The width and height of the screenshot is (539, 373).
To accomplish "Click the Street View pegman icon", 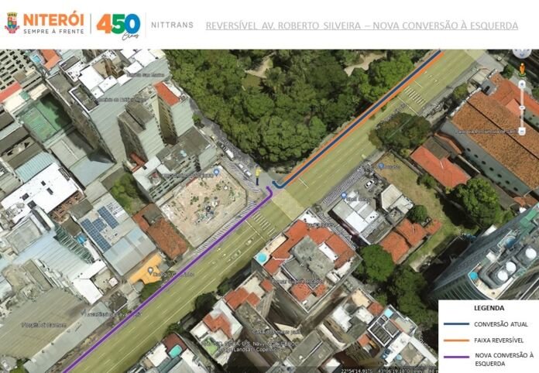I will 522,70.
